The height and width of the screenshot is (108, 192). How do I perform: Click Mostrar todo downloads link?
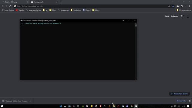[181, 101]
